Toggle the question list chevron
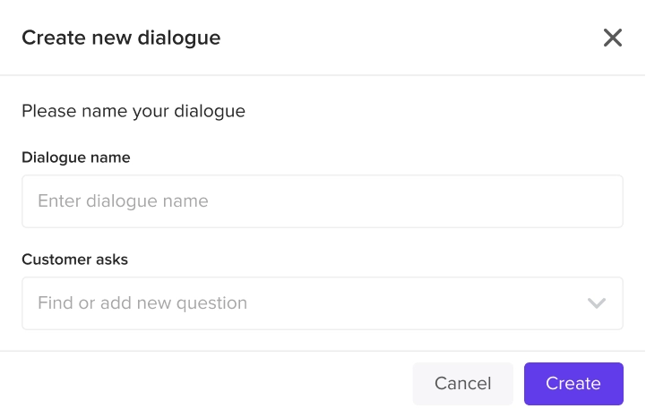Viewport: 646px width, 417px height. (x=596, y=303)
